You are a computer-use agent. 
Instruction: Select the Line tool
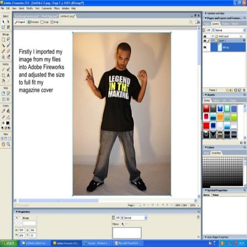3,69
